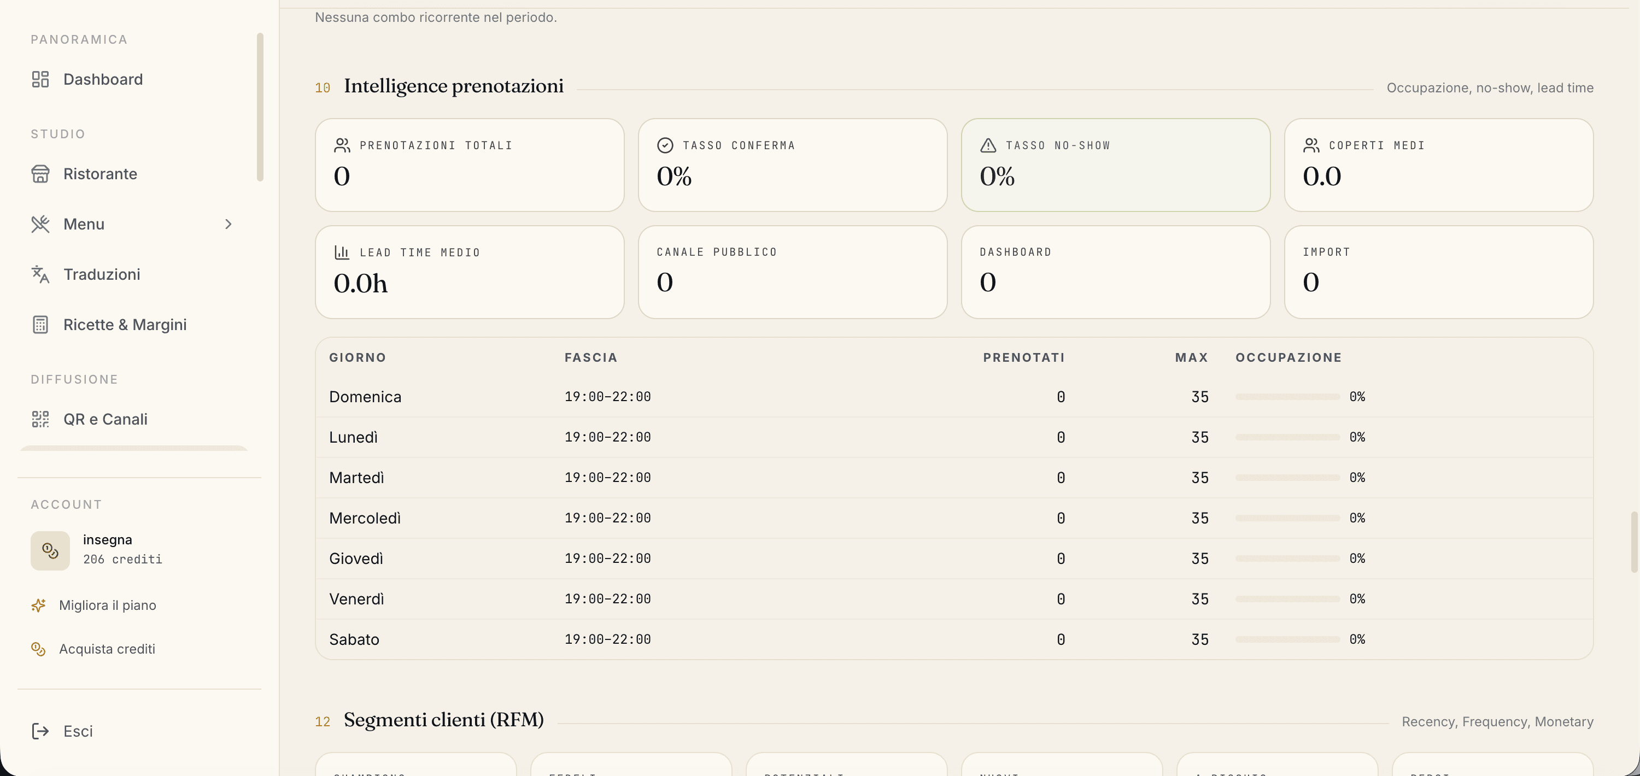The width and height of the screenshot is (1640, 776).
Task: Click the main page scrollbar thumb
Action: click(x=1633, y=541)
